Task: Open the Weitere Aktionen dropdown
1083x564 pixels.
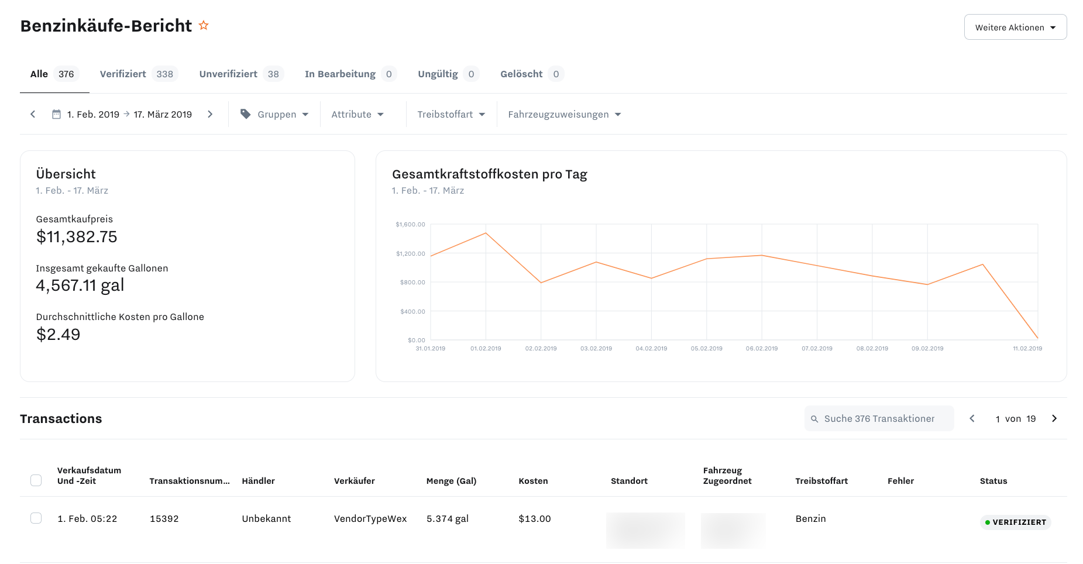Action: (x=1015, y=27)
